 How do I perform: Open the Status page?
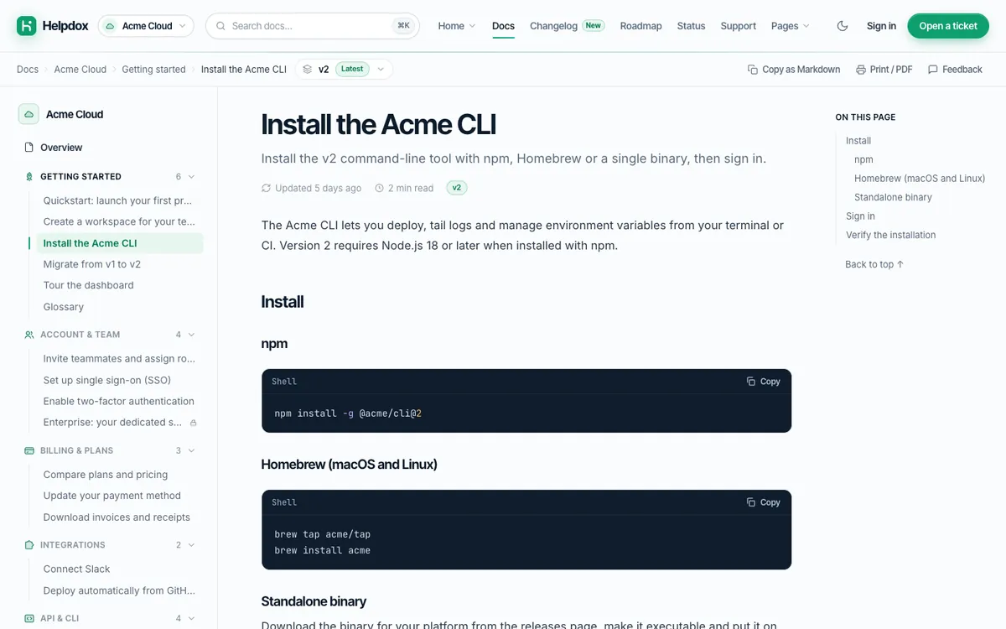pyautogui.click(x=691, y=26)
